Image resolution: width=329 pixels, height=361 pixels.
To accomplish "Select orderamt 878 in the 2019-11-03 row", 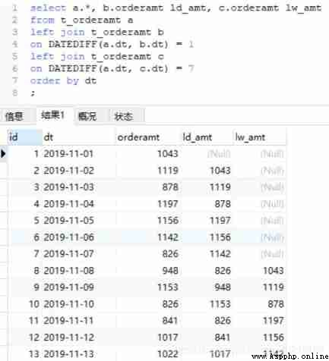I will [170, 187].
